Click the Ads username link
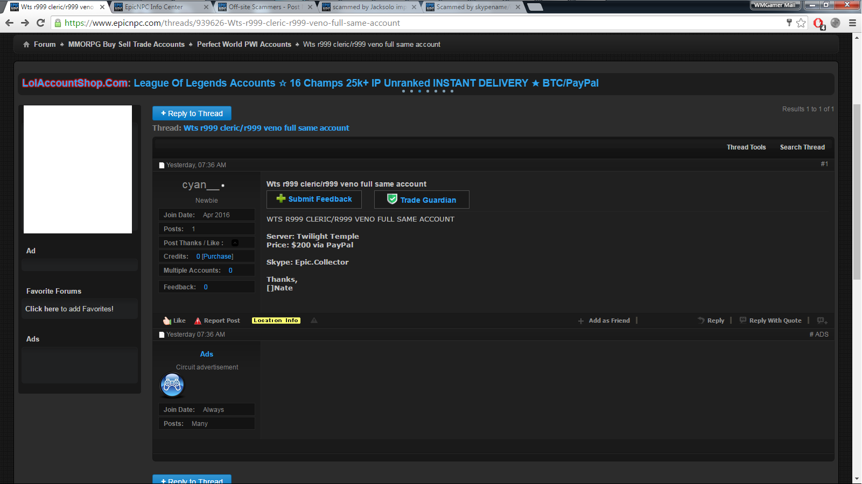 click(207, 354)
